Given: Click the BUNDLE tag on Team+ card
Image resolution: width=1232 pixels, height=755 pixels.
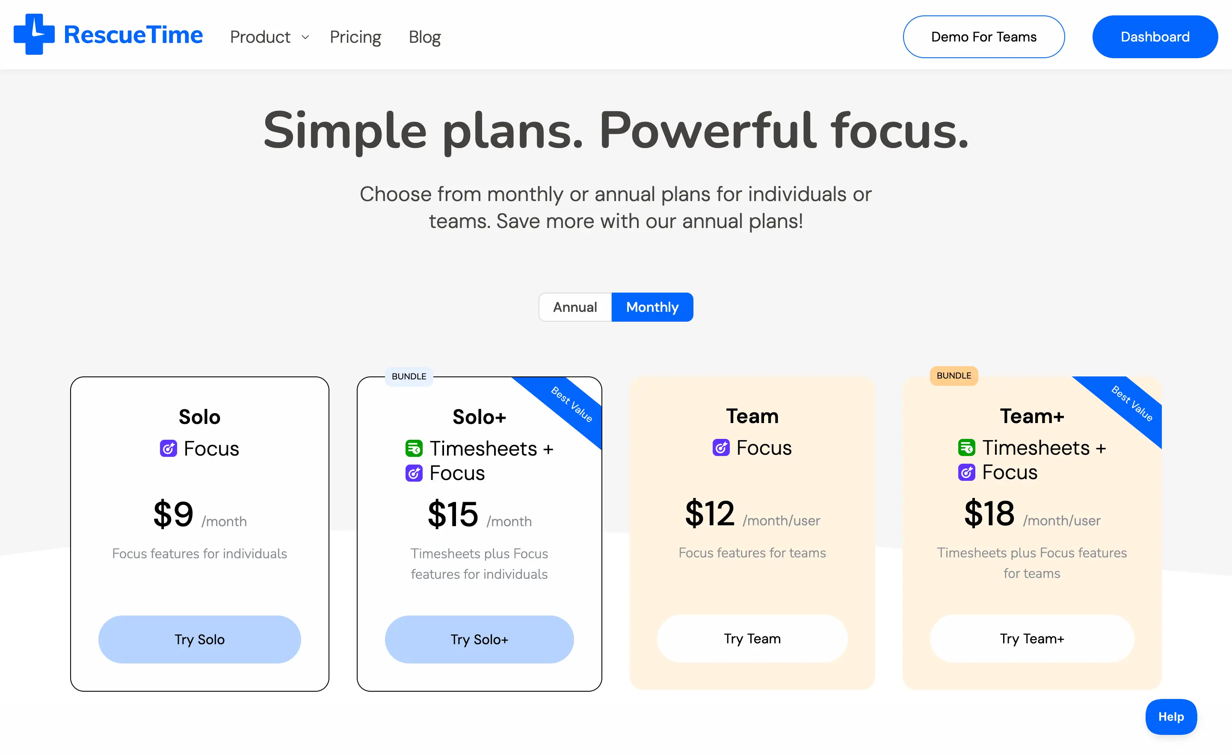Looking at the screenshot, I should coord(953,376).
